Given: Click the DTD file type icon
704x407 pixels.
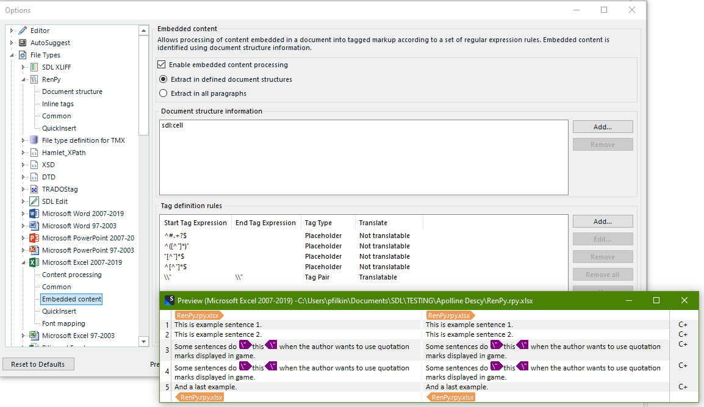Looking at the screenshot, I should point(34,177).
